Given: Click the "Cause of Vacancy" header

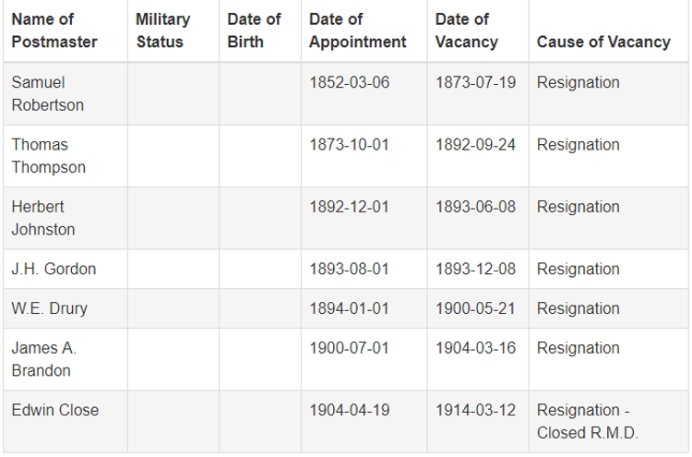Looking at the screenshot, I should click(603, 42).
